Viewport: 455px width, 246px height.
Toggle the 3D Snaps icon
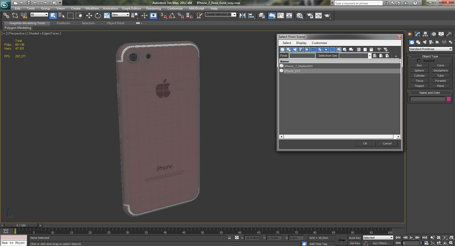(163, 15)
